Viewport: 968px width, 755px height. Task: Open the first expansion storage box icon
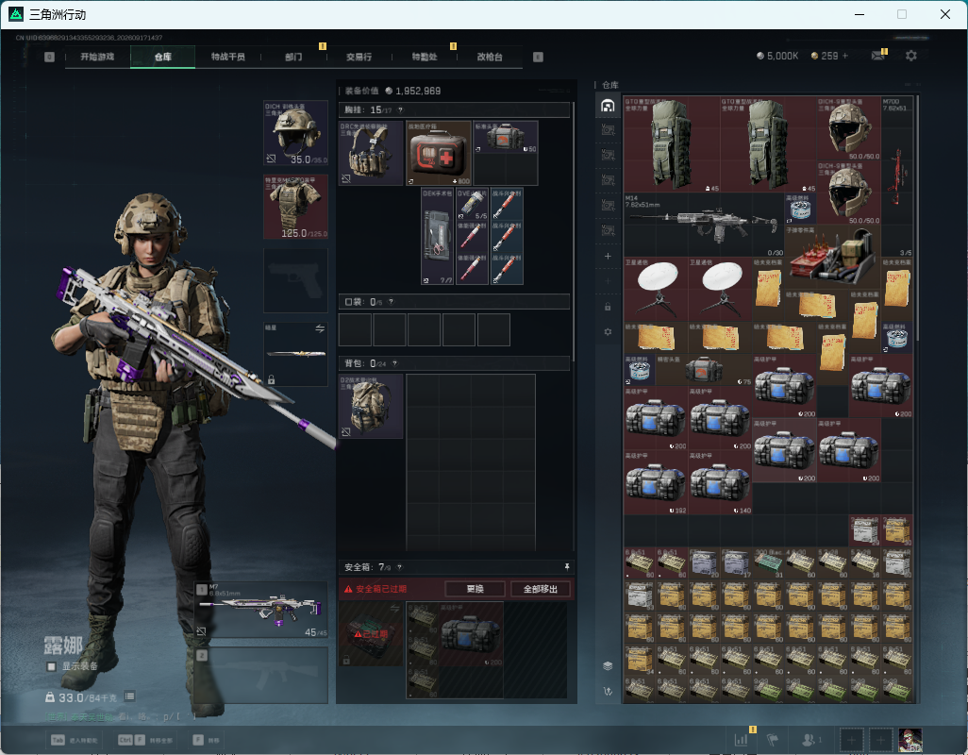coord(608,130)
